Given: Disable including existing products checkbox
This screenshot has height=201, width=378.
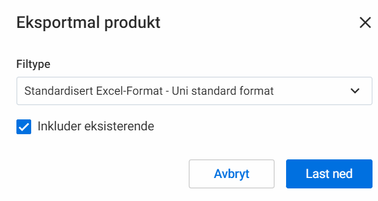Looking at the screenshot, I should coord(24,127).
